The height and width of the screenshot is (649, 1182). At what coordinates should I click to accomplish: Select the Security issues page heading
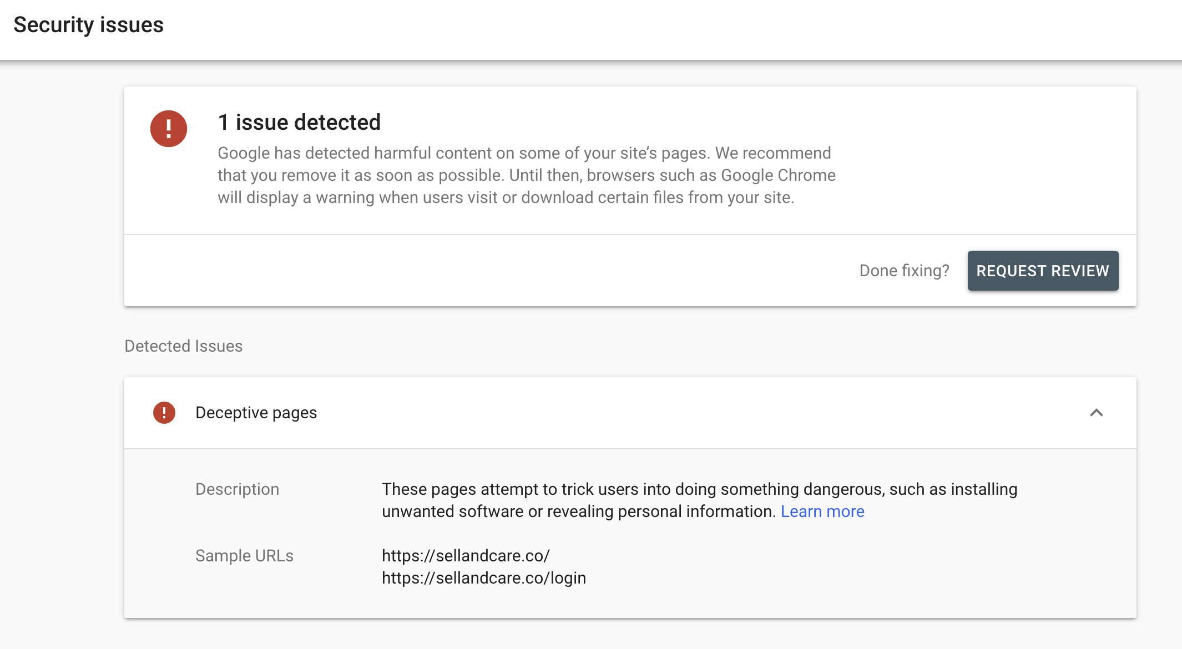click(x=89, y=24)
